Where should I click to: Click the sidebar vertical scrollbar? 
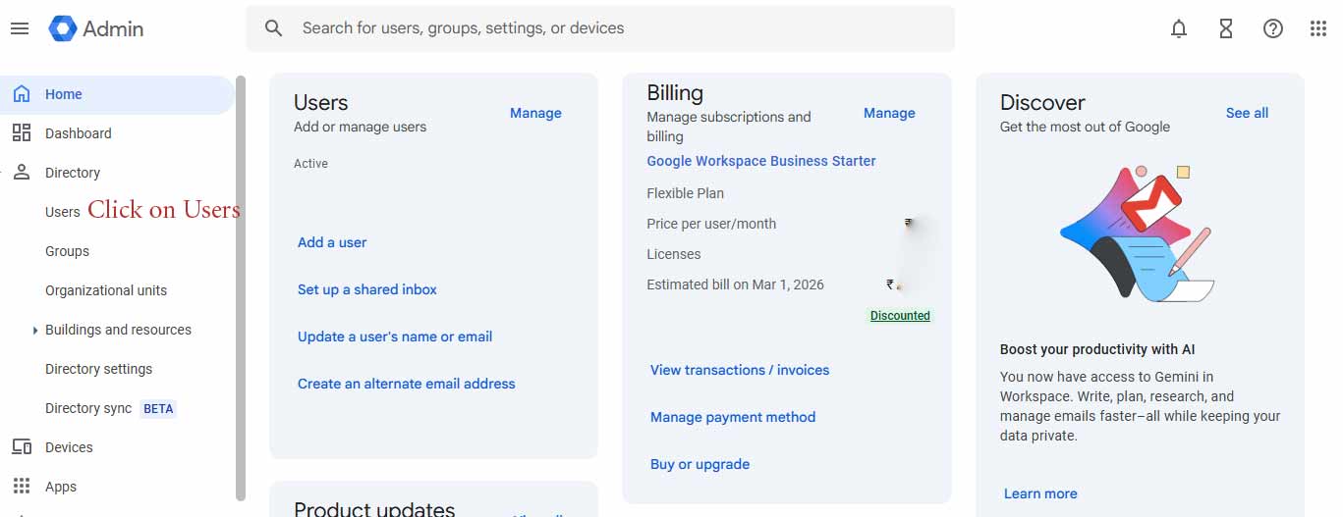pyautogui.click(x=241, y=288)
